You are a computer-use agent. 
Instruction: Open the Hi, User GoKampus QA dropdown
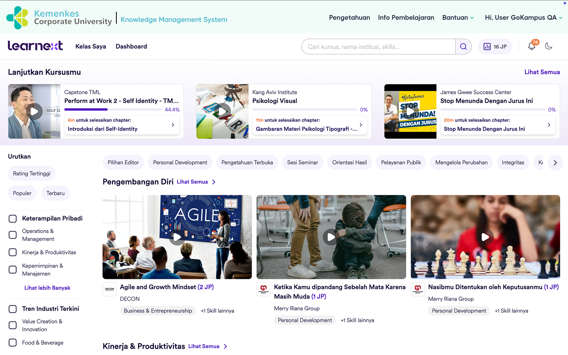click(523, 17)
